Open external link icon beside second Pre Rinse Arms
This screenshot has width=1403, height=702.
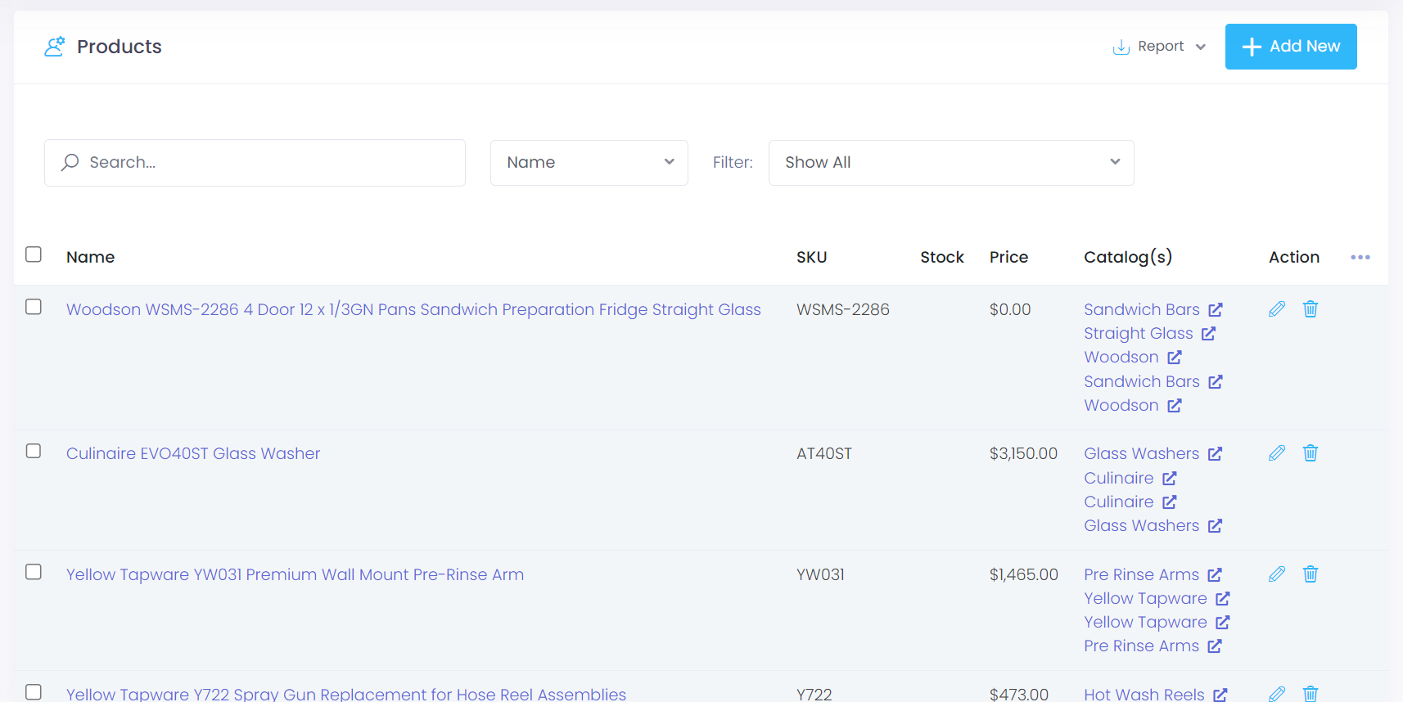tap(1215, 646)
